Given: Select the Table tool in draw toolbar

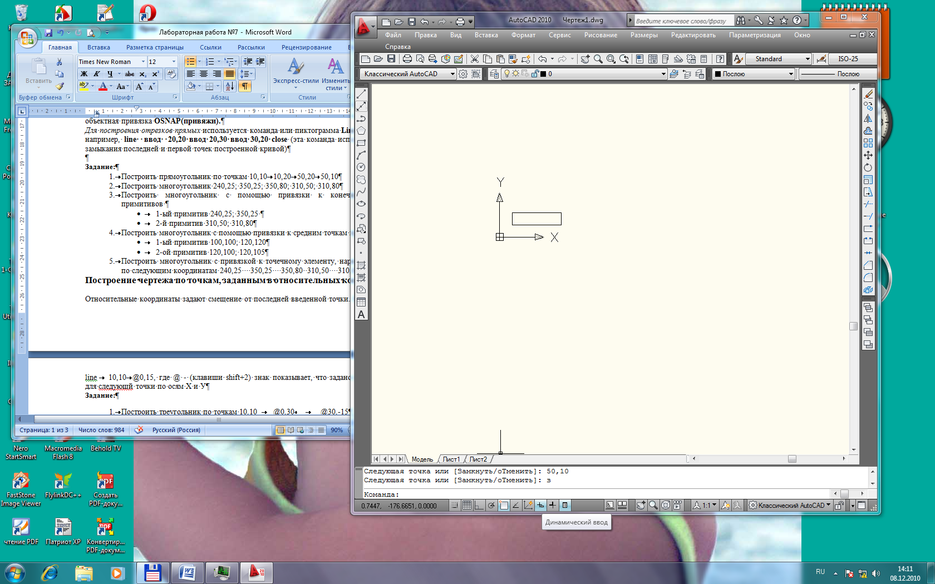Looking at the screenshot, I should pos(361,303).
